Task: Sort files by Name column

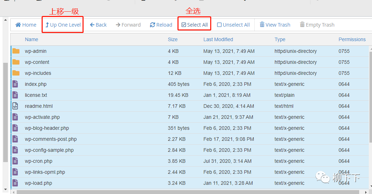Action: (x=31, y=39)
